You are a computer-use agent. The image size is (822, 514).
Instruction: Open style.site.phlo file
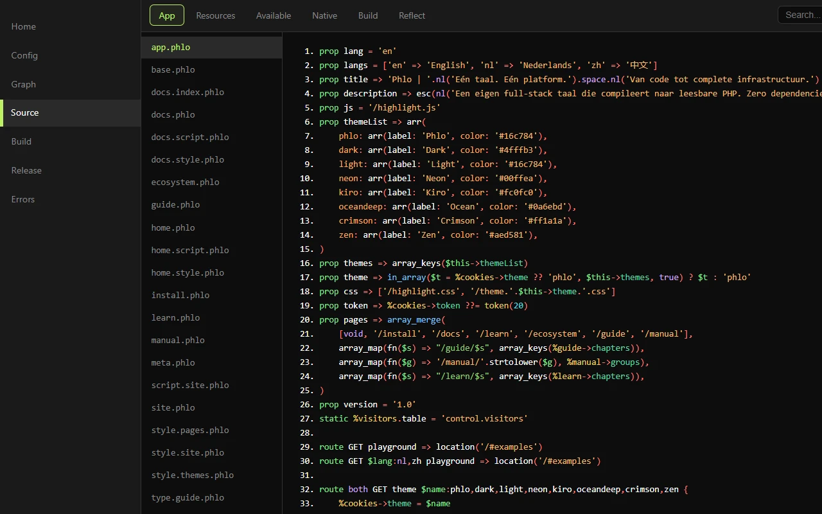[211, 453]
